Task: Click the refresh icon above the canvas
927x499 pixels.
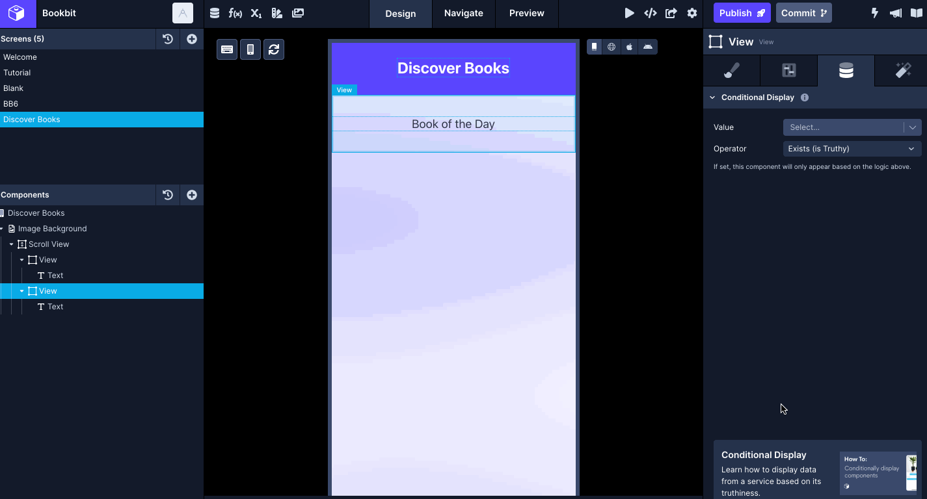Action: click(274, 49)
